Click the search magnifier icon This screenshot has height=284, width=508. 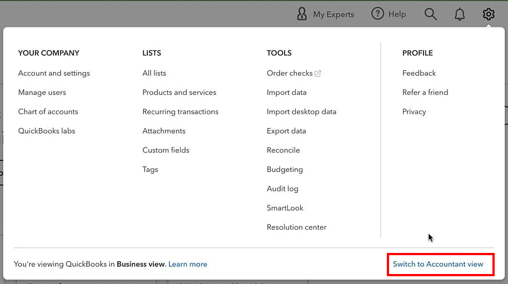coord(431,14)
